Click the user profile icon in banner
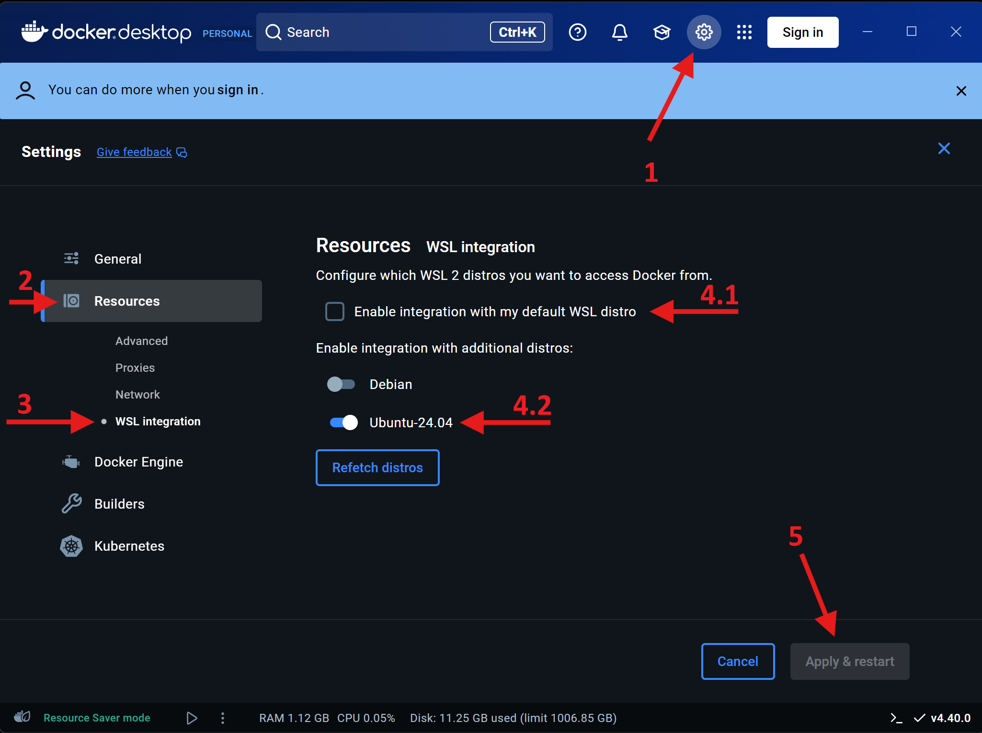Image resolution: width=982 pixels, height=733 pixels. 25,90
